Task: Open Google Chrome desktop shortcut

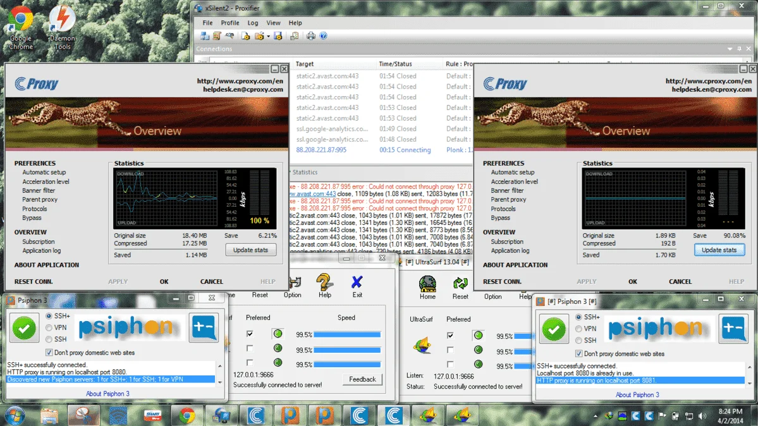Action: point(21,28)
